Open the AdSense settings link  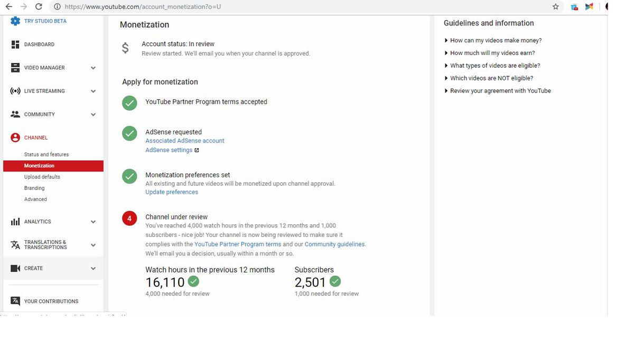pyautogui.click(x=169, y=150)
